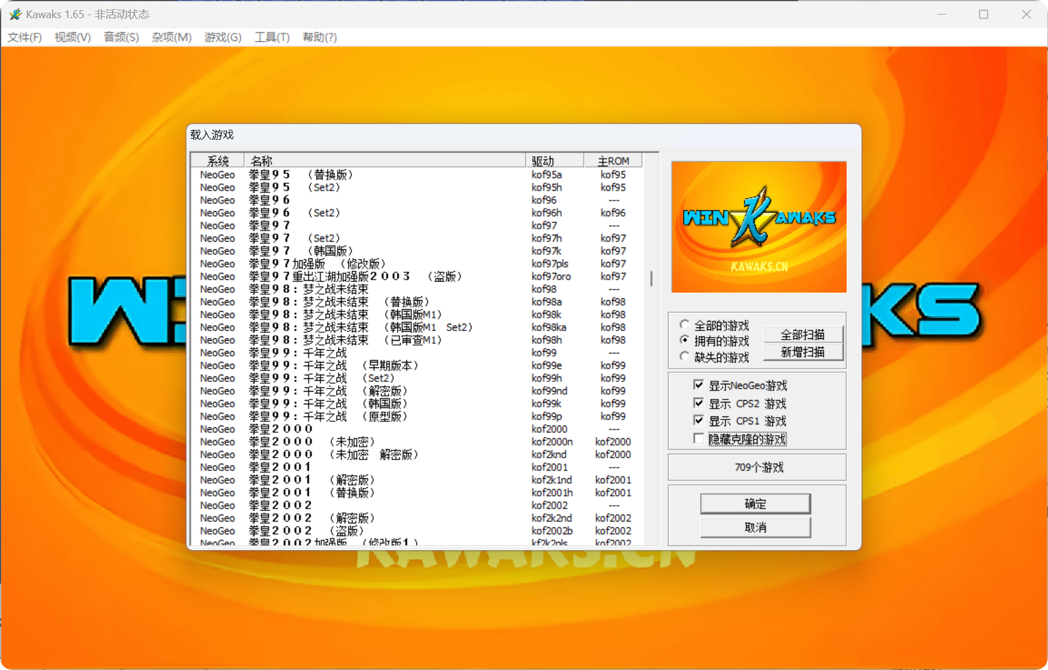
Task: Select the game row with driver kof97pls
Action: click(417, 264)
